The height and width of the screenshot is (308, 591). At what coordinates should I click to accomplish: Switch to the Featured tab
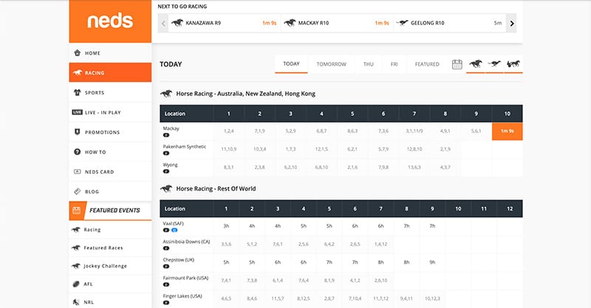click(427, 64)
